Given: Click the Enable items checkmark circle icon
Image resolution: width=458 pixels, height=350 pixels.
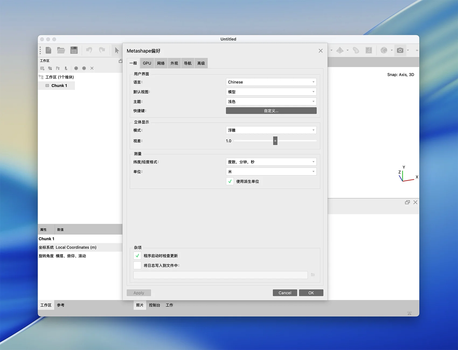Looking at the screenshot, I should point(76,68).
